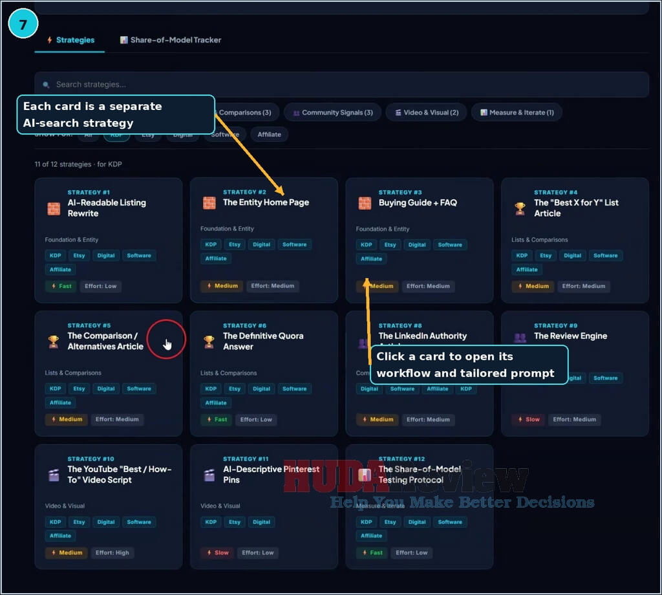Click the trophy icon of "Best X for Y" List Article
This screenshot has height=595, width=662.
tap(520, 209)
